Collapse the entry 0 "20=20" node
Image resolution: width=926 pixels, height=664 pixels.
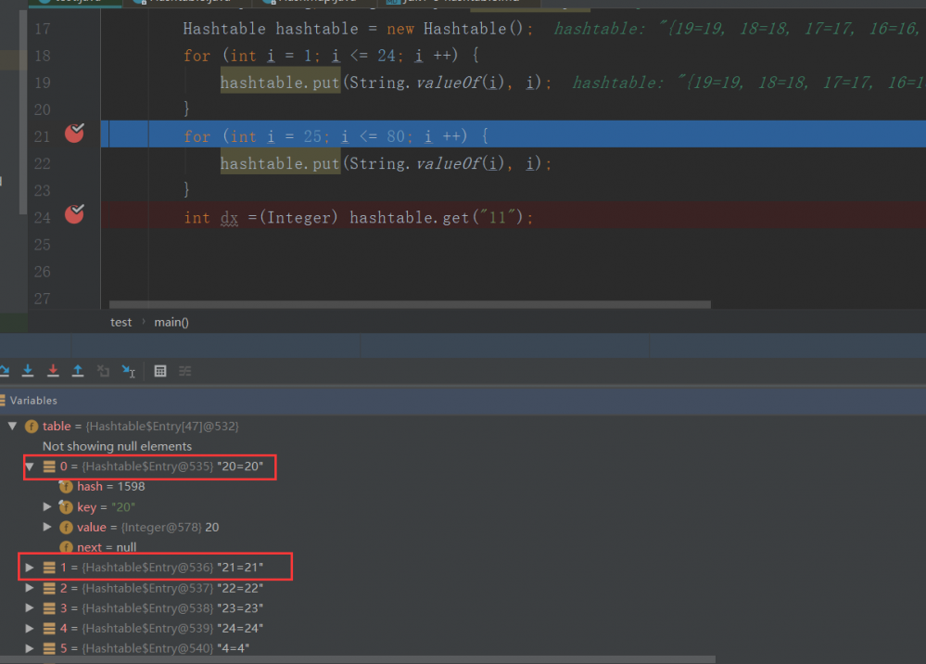tap(30, 467)
